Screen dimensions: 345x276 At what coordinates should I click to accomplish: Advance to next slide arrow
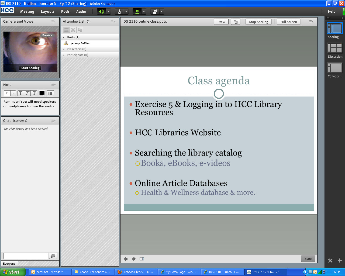[134, 259]
